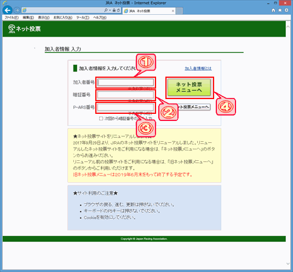This screenshot has height=272, width=293.
Task: Open the Tools gear icon
Action: [286, 10]
